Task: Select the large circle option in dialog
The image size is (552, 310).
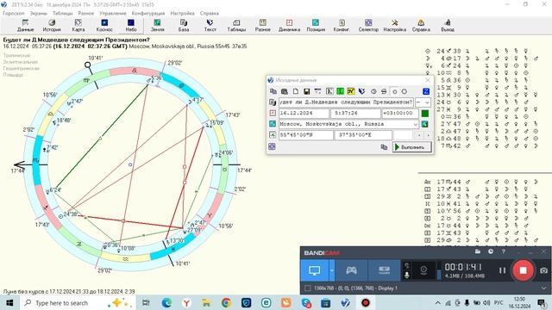Action: click(x=405, y=91)
